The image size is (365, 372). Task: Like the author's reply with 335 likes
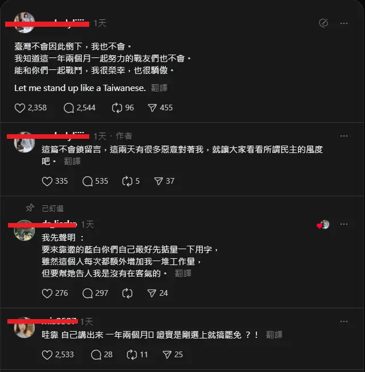point(47,181)
